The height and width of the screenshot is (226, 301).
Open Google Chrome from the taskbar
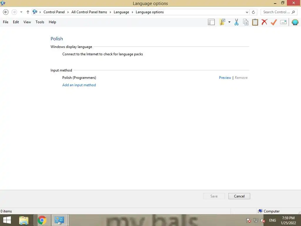[x=42, y=220]
